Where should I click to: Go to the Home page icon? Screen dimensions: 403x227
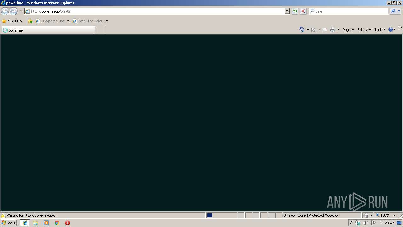coord(302,30)
